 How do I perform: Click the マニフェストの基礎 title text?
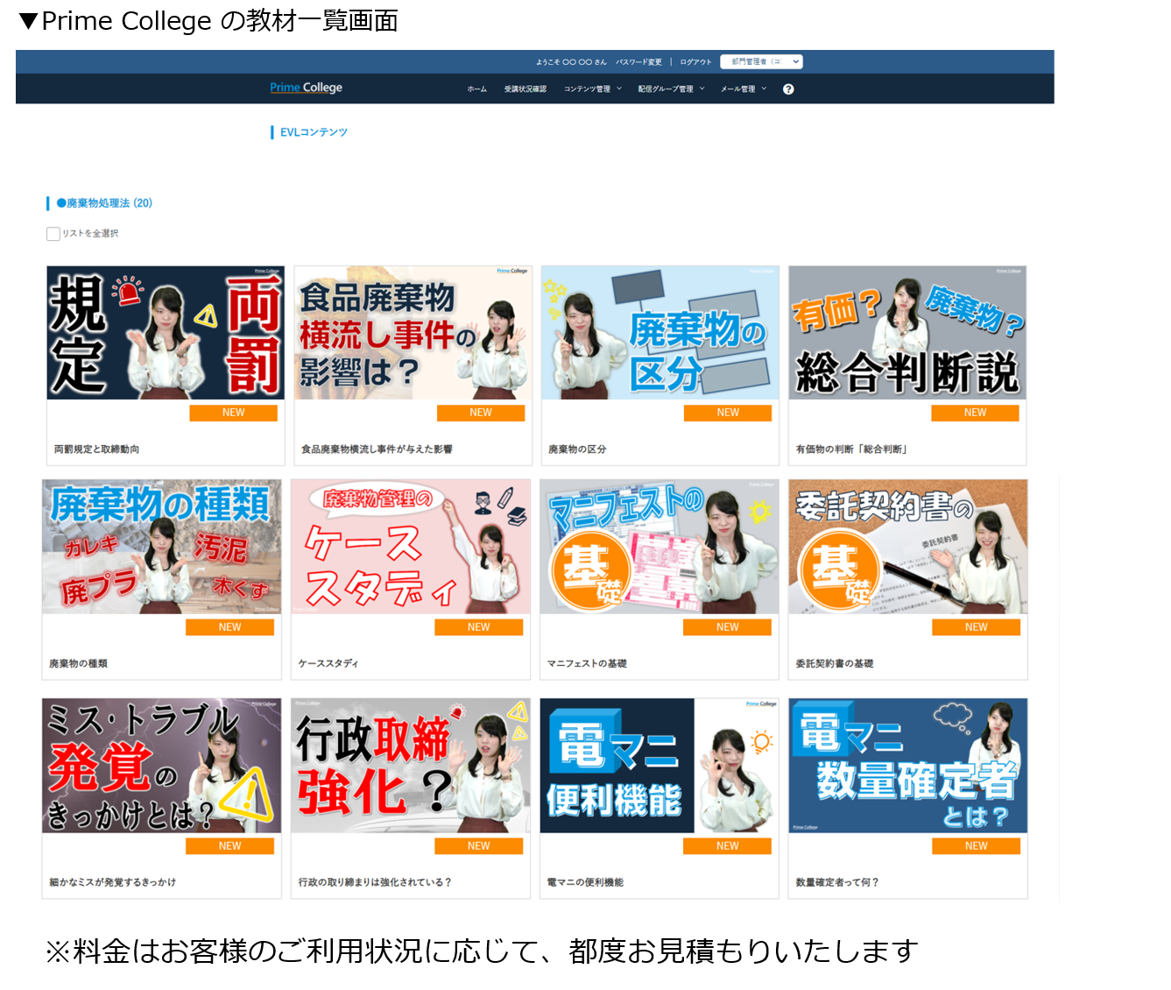[x=587, y=664]
